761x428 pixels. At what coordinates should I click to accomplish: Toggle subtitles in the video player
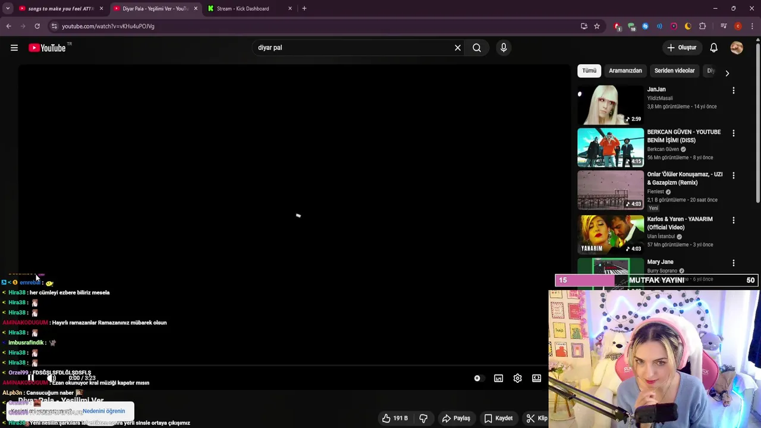pyautogui.click(x=498, y=379)
